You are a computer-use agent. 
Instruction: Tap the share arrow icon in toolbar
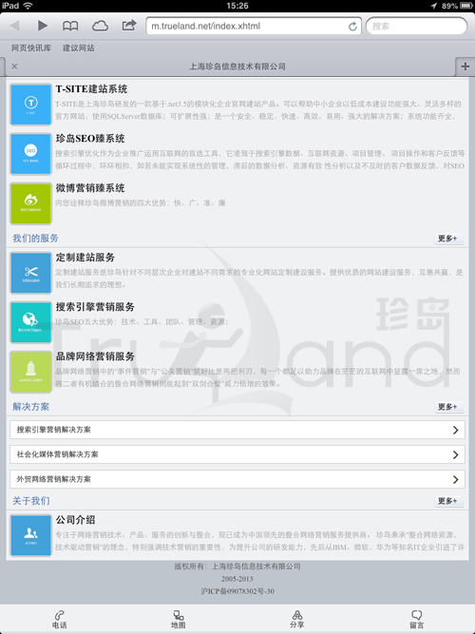(x=129, y=26)
